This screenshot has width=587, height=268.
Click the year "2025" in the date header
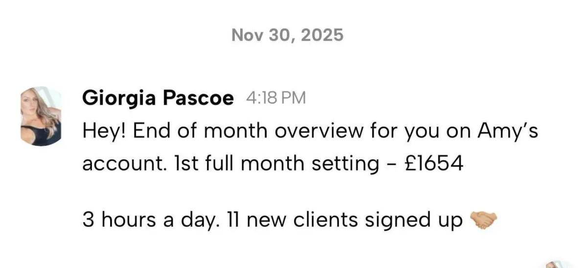pyautogui.click(x=322, y=35)
